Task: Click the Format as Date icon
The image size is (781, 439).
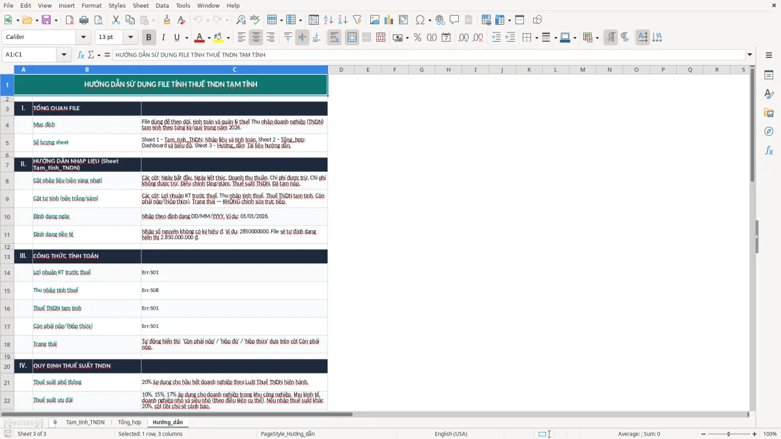Action: point(446,38)
